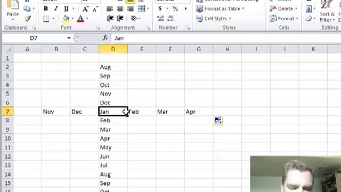The height and width of the screenshot is (192, 341).
Task: Select the column G header
Action: click(x=199, y=49)
